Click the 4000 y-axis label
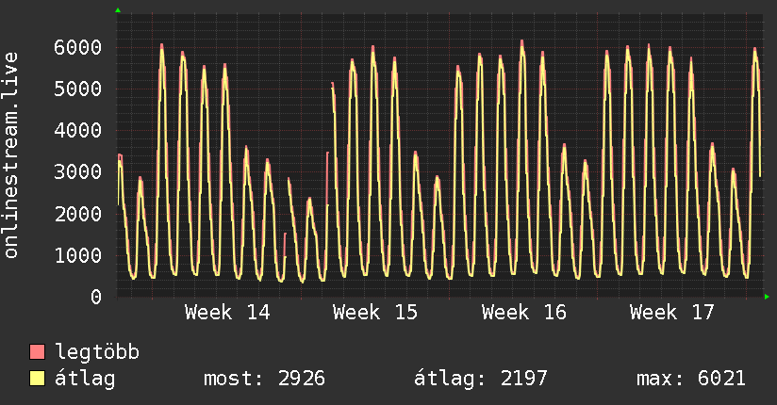Viewport: 777px width, 405px height. point(78,131)
